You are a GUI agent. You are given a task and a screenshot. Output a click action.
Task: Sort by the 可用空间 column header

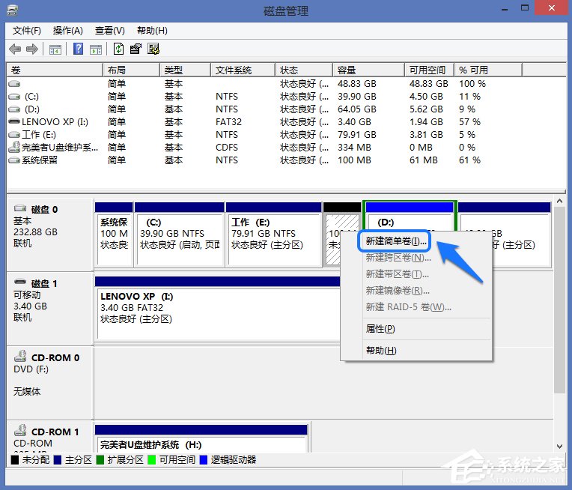click(x=429, y=70)
